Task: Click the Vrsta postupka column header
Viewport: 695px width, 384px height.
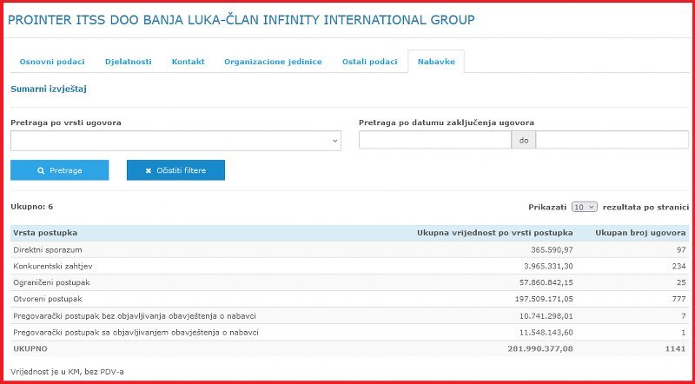Action: [45, 233]
